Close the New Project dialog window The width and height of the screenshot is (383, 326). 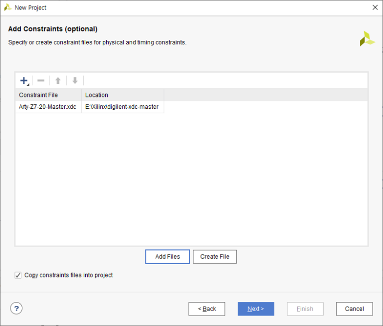coord(375,7)
